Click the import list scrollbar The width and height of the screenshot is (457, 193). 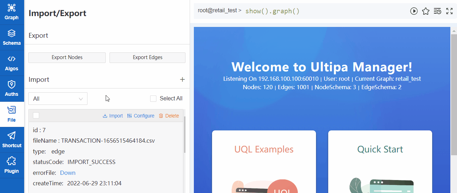[x=185, y=135]
